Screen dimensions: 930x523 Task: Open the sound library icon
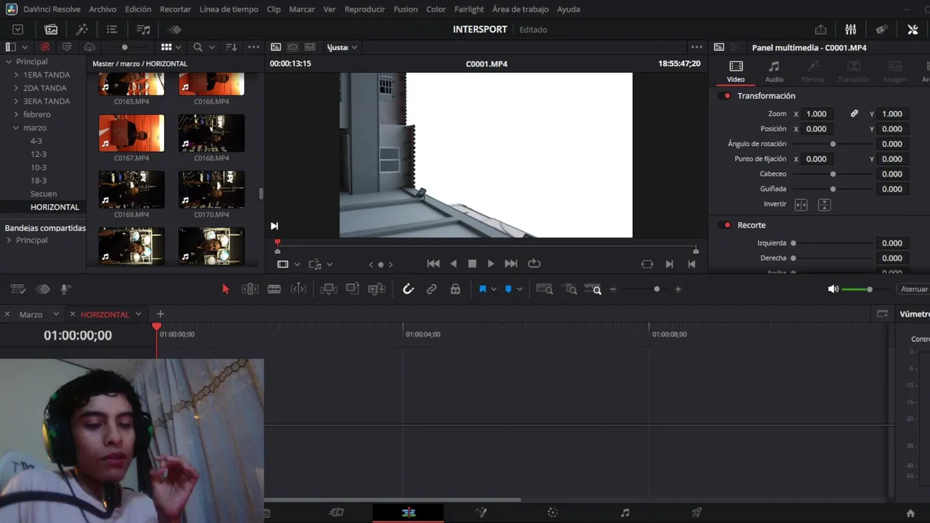[x=144, y=29]
